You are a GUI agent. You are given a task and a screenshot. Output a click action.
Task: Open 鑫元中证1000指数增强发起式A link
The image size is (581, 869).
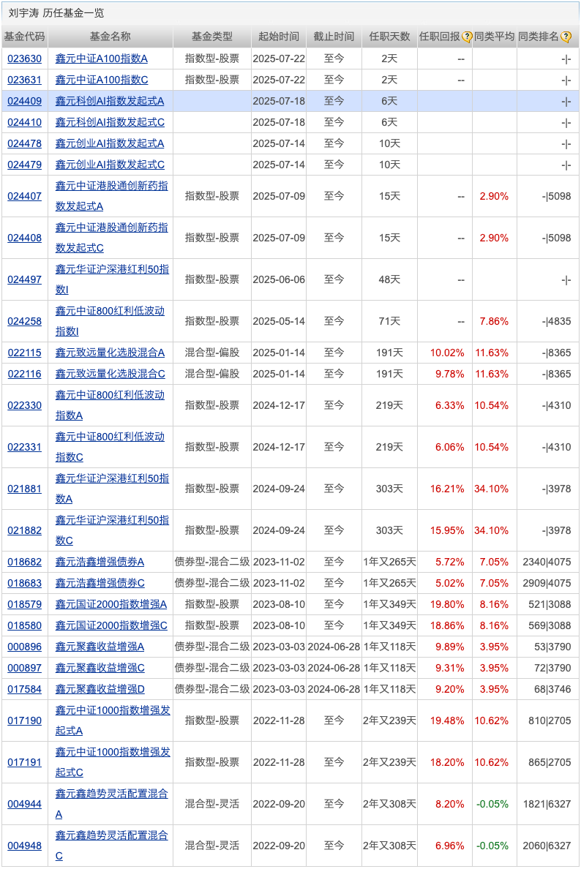[113, 721]
